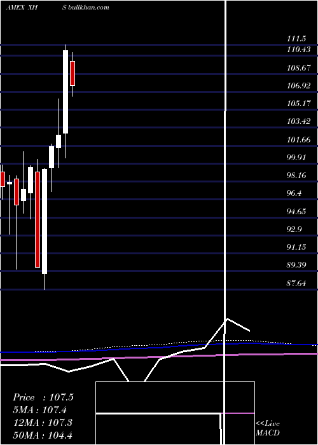Select the tallest white candlestick near 110
The image size is (318, 445).
tap(66, 92)
